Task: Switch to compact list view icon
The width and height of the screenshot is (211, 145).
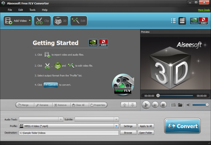Action: point(182,21)
